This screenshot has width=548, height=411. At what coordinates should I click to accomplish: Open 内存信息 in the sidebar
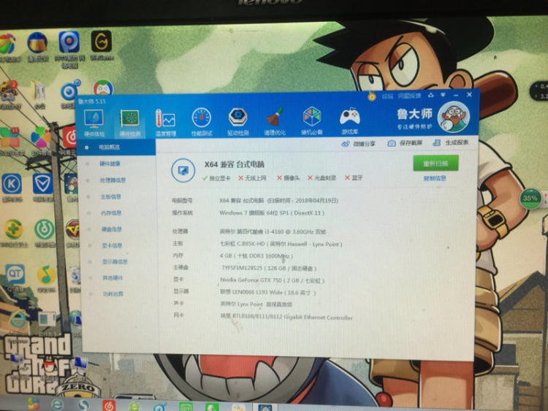point(111,212)
